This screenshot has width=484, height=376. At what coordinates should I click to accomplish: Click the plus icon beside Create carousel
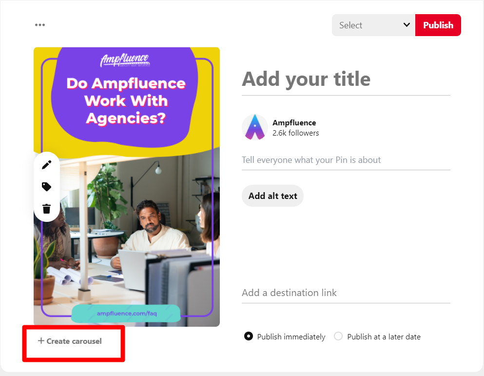pos(41,341)
